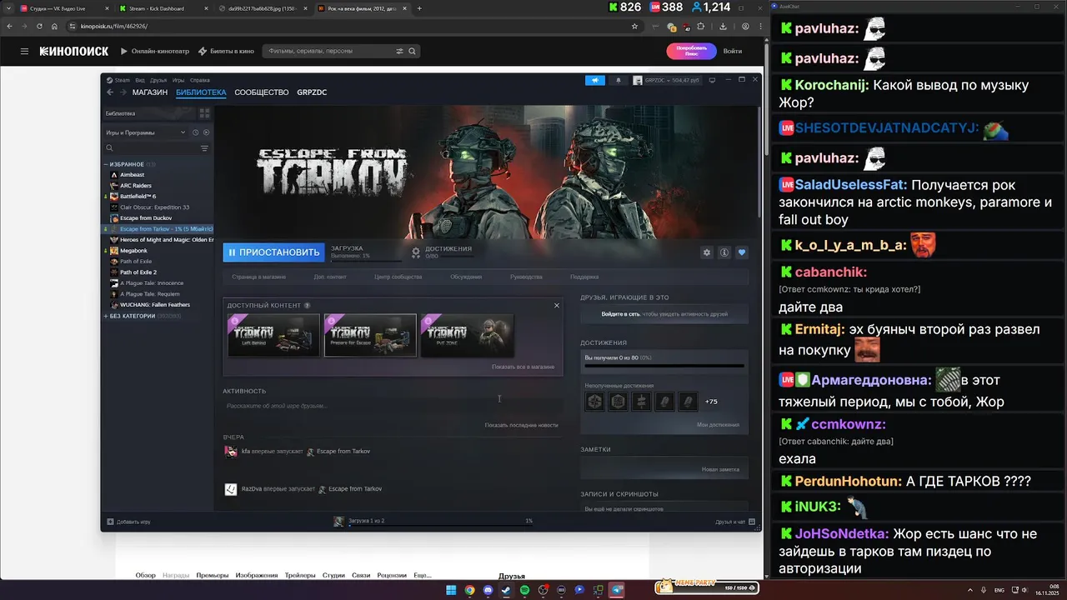Select Path of Exile 2 in library
The image size is (1067, 600).
[x=138, y=272]
